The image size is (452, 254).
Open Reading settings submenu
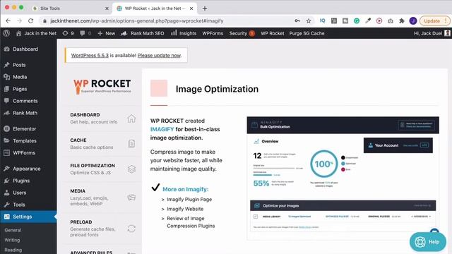(x=13, y=250)
